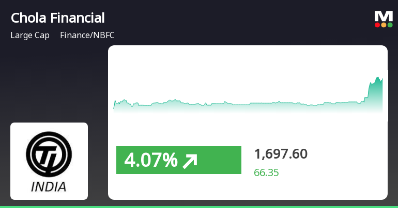Image resolution: width=398 pixels, height=208 pixels.
Task: Click the orange dot under the M logo
Action: point(384,25)
